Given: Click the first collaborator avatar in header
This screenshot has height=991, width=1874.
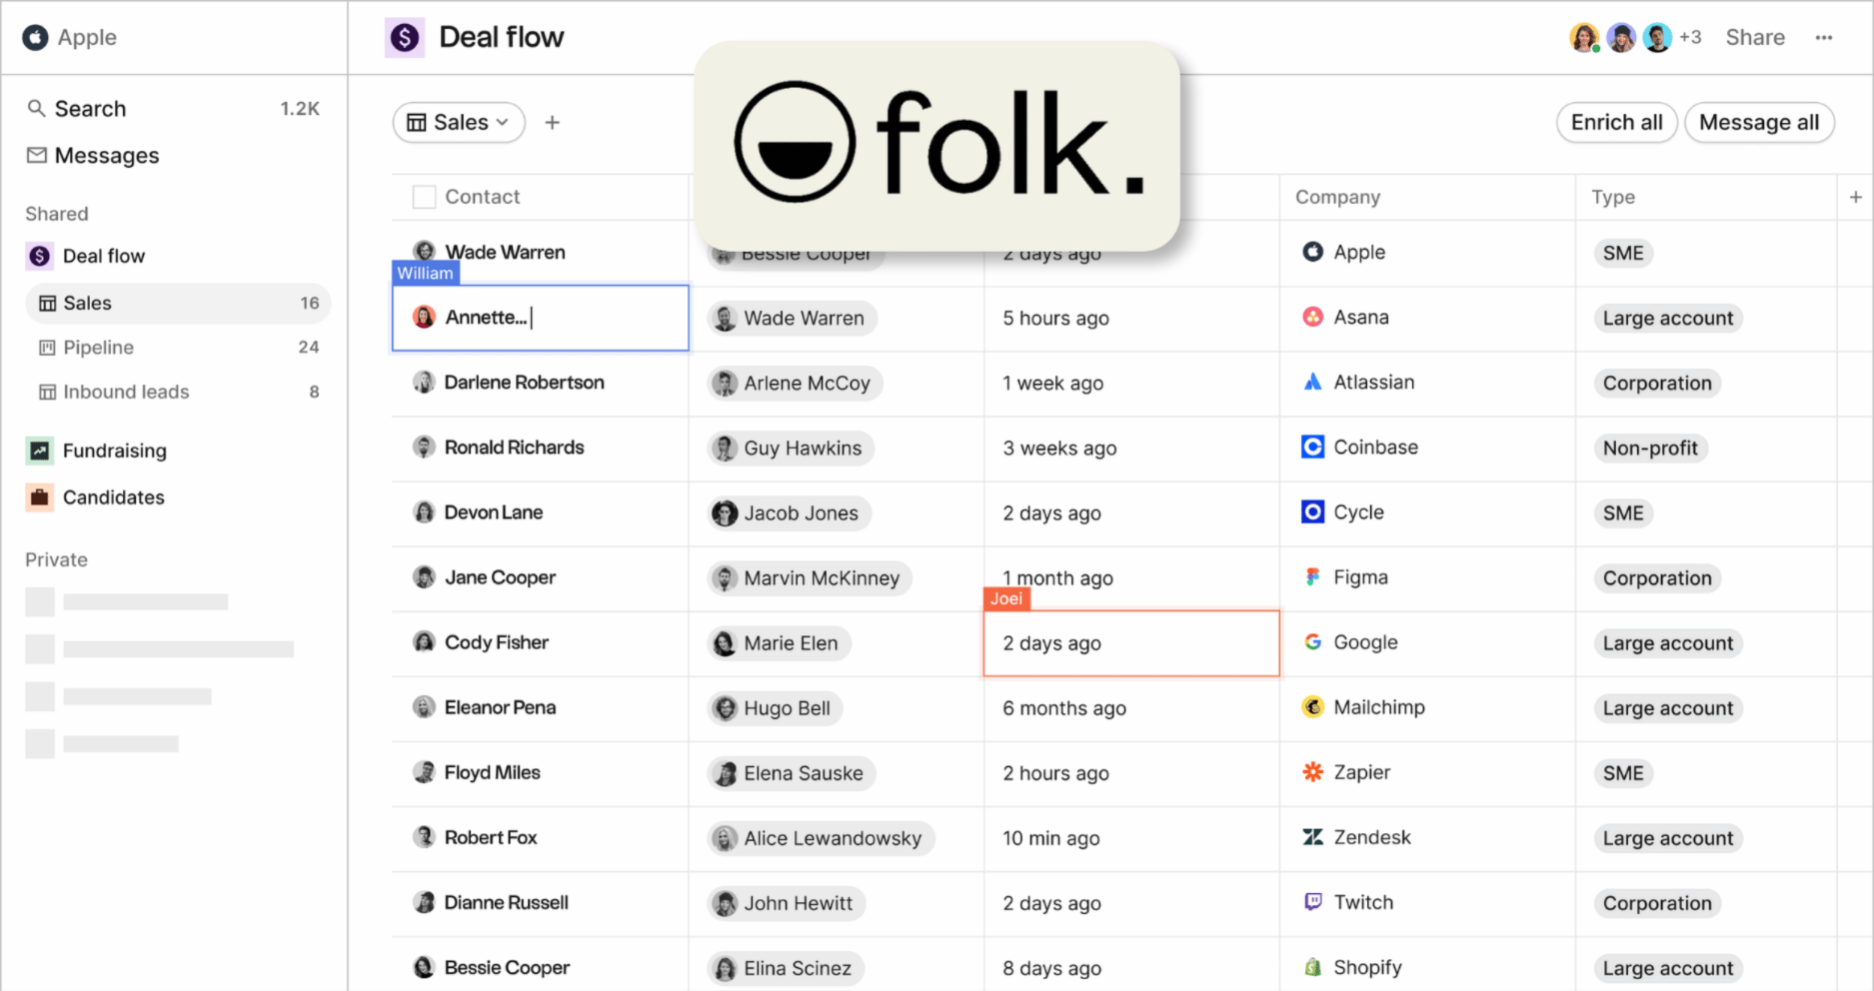Looking at the screenshot, I should 1584,38.
